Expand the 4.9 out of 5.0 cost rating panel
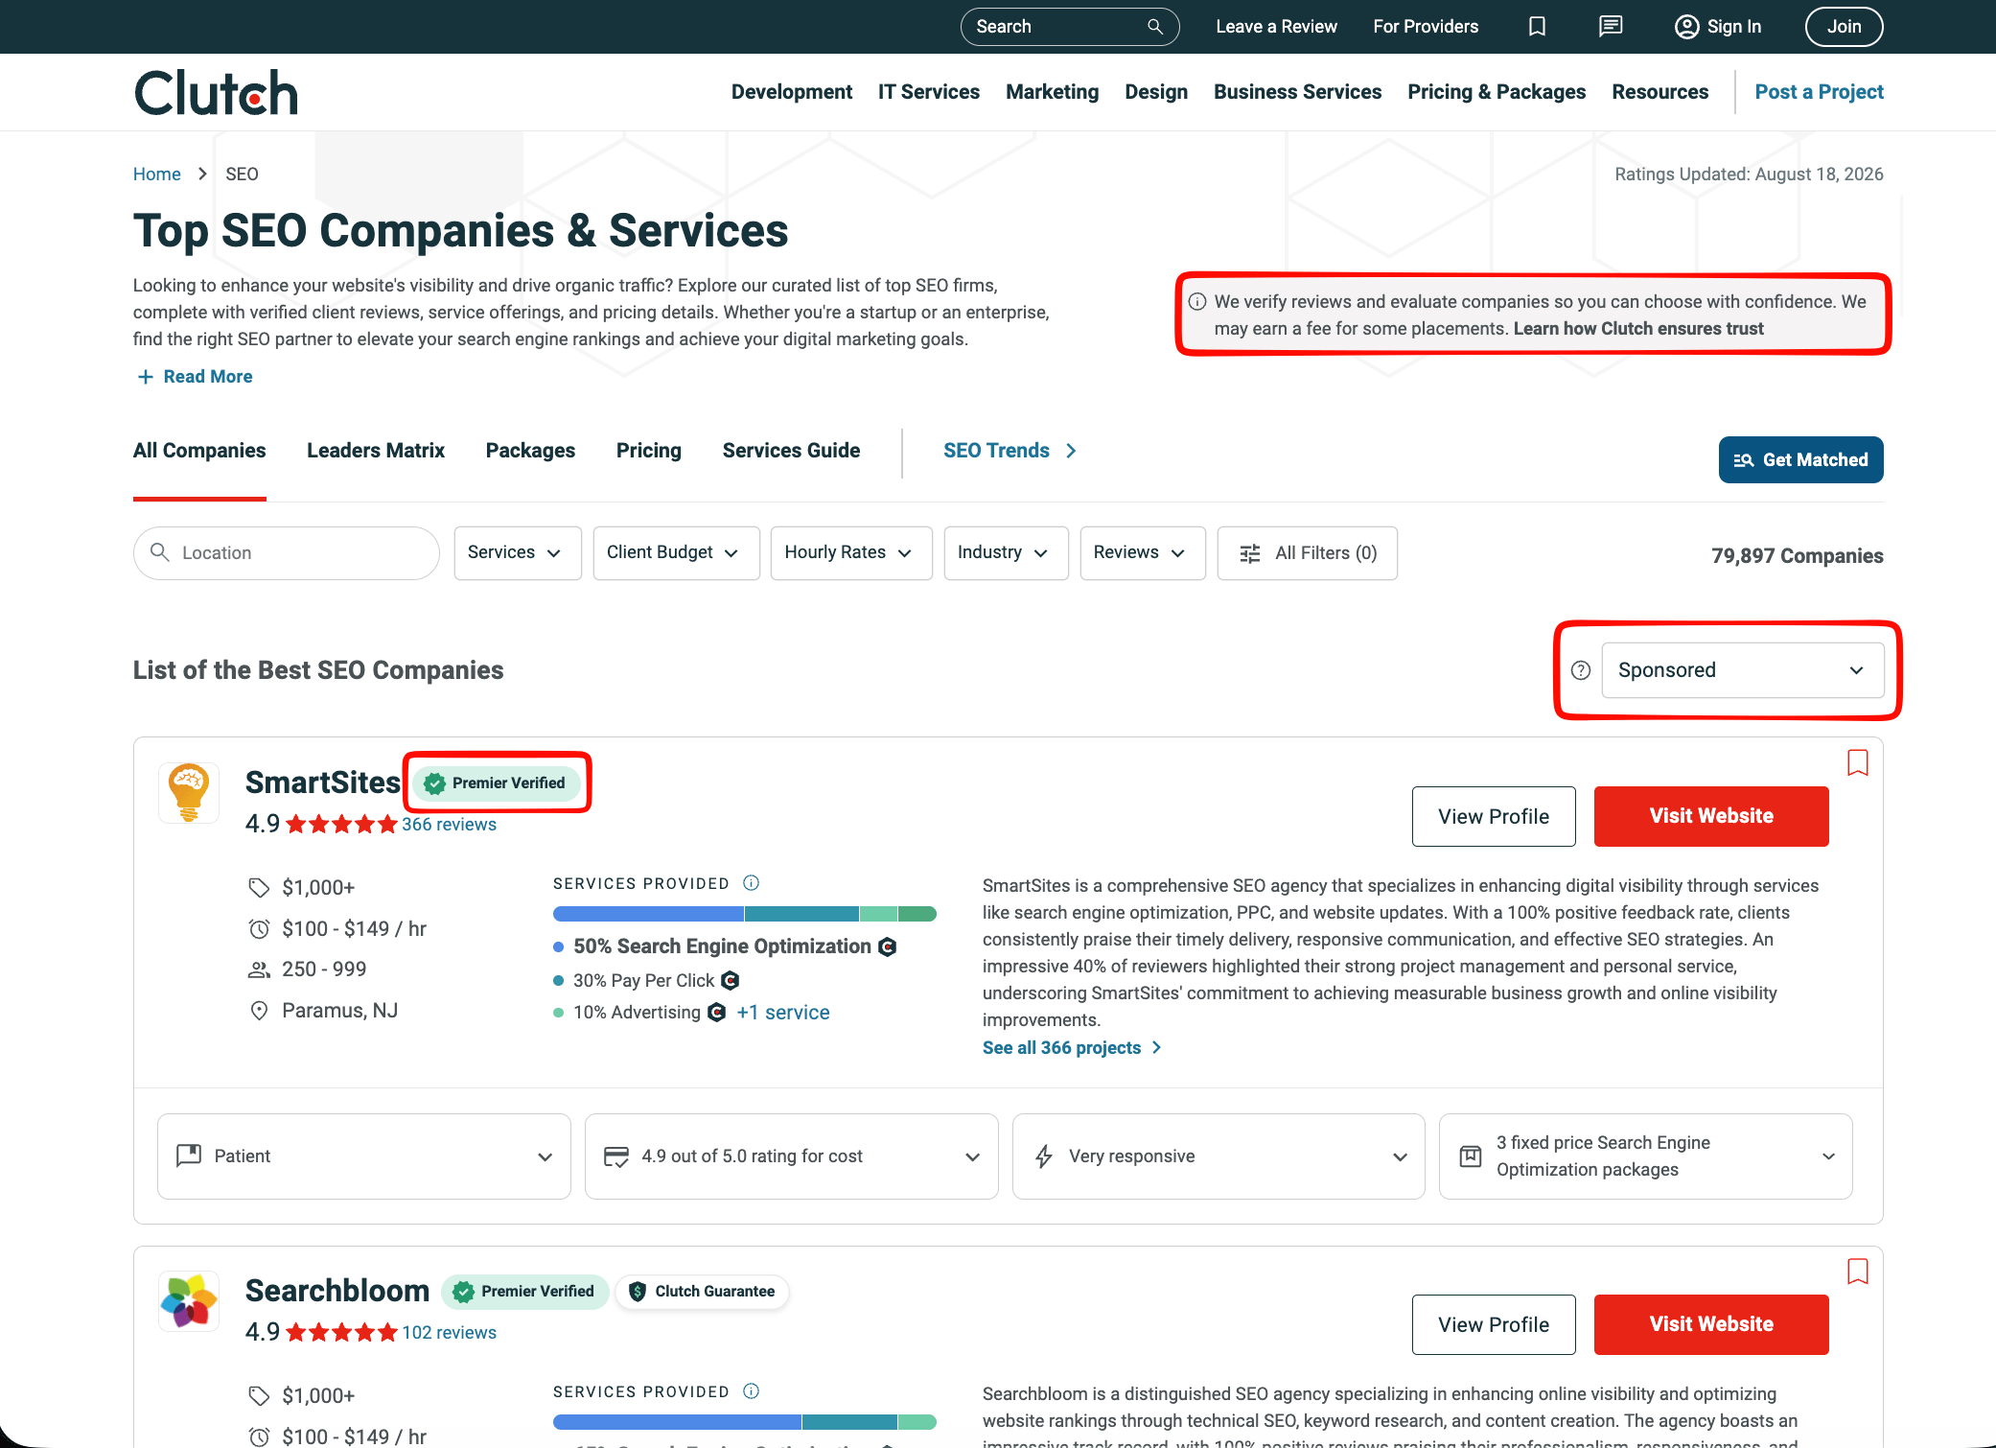Image resolution: width=1996 pixels, height=1448 pixels. pyautogui.click(x=792, y=1156)
